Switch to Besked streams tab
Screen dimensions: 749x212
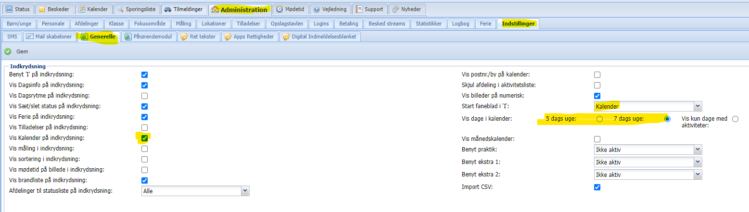pyautogui.click(x=387, y=24)
